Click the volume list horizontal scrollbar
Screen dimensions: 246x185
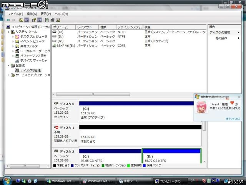coord(93,94)
